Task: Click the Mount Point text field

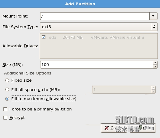Action: (x=95, y=16)
